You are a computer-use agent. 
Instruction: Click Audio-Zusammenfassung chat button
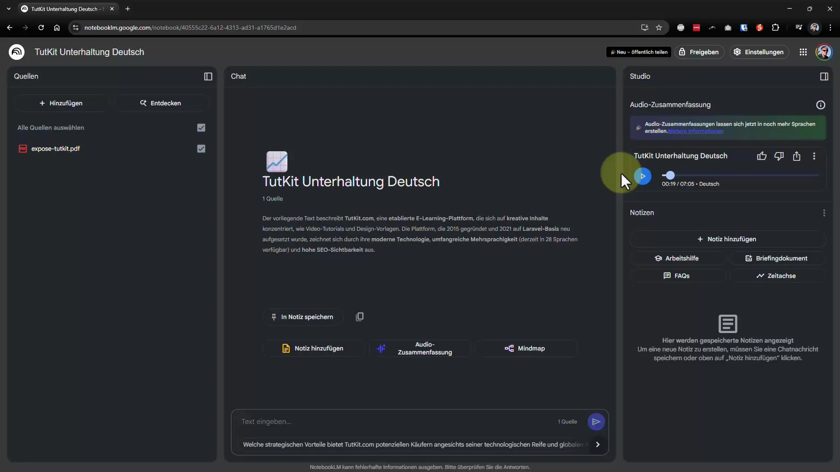pos(420,348)
